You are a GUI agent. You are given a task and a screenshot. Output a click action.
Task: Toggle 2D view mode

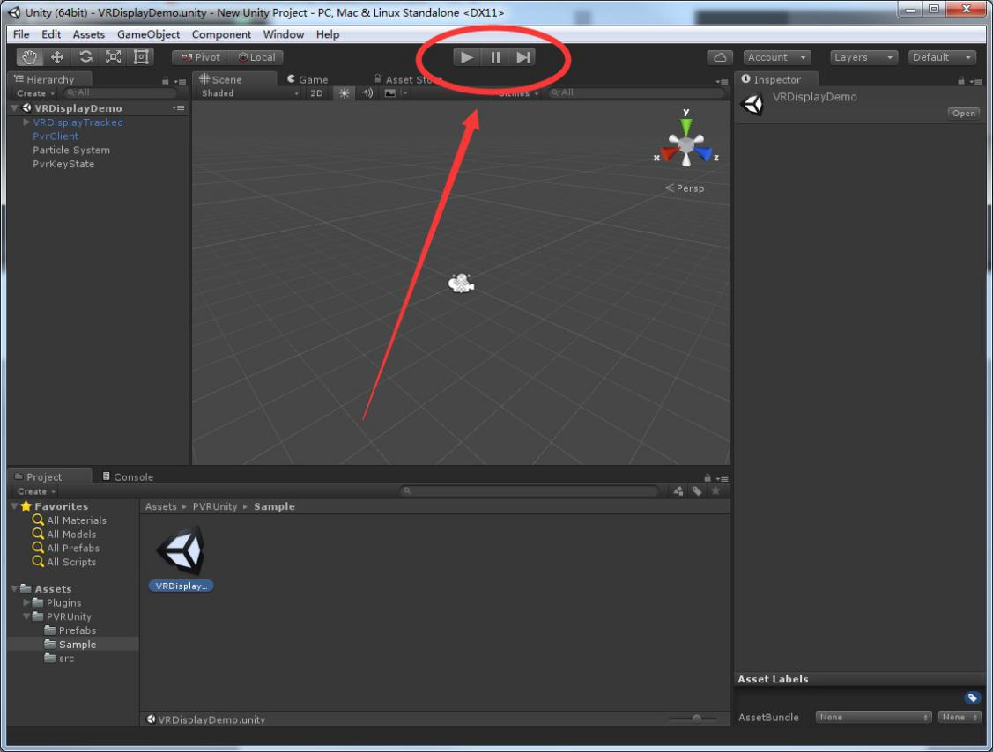[x=316, y=93]
